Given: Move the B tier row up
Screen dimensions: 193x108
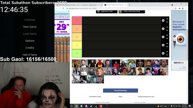Looking at the screenshot, I should pyautogui.click(x=167, y=35).
